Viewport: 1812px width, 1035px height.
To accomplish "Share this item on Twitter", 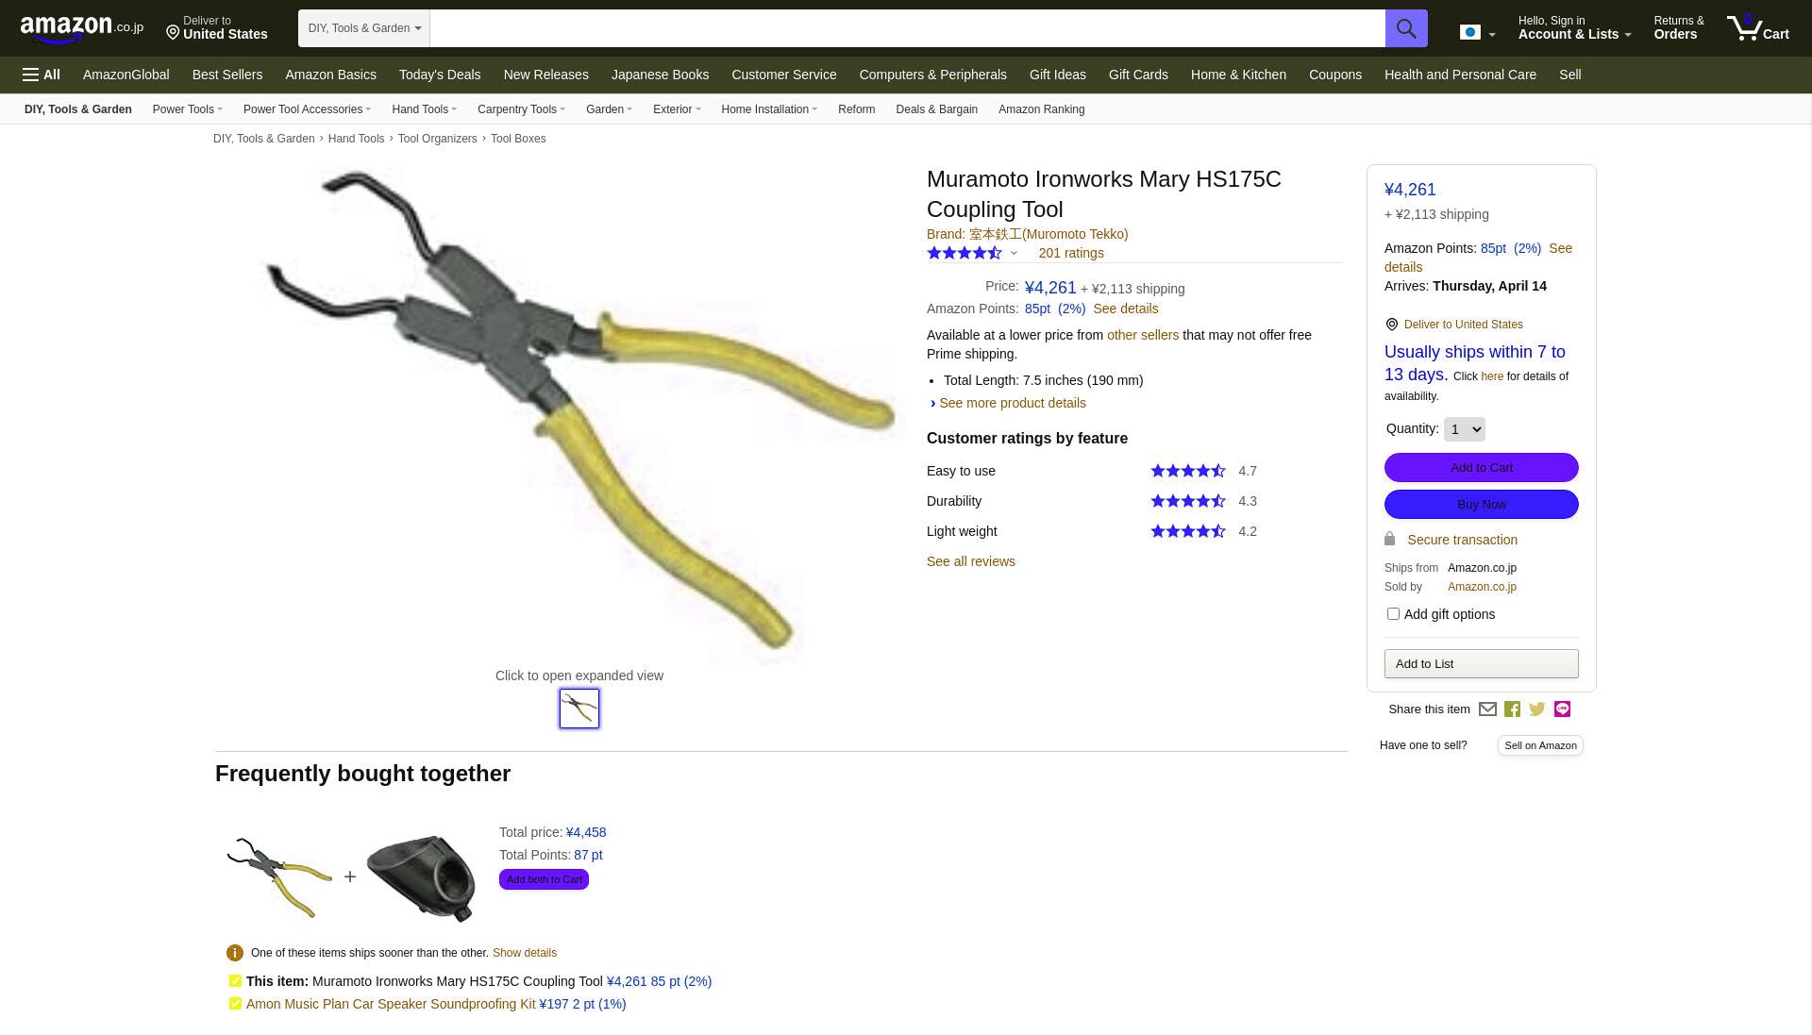I will click(1537, 709).
